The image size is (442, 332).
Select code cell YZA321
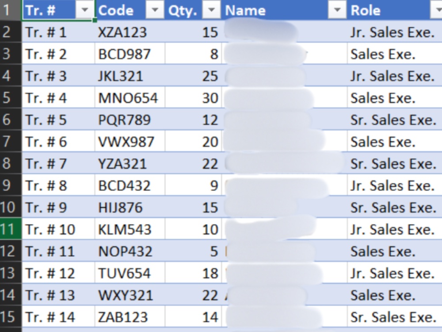point(130,163)
